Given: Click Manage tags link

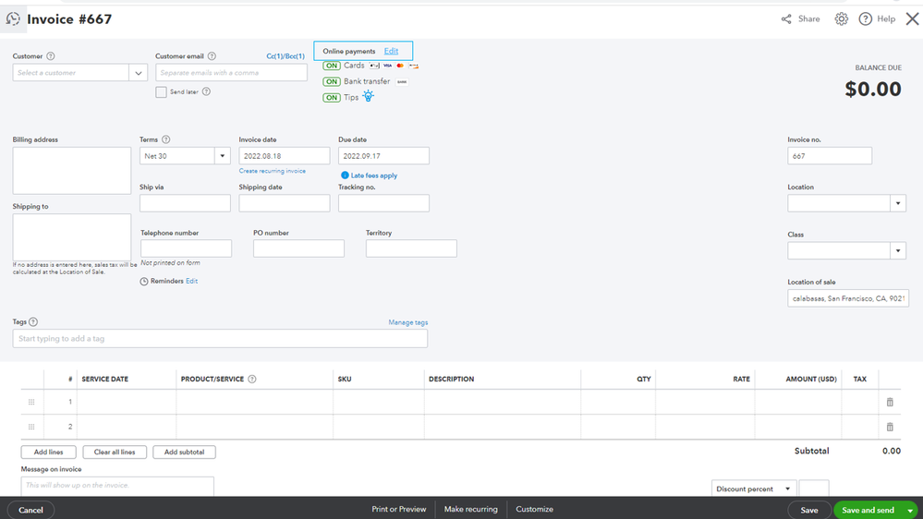Looking at the screenshot, I should [408, 322].
